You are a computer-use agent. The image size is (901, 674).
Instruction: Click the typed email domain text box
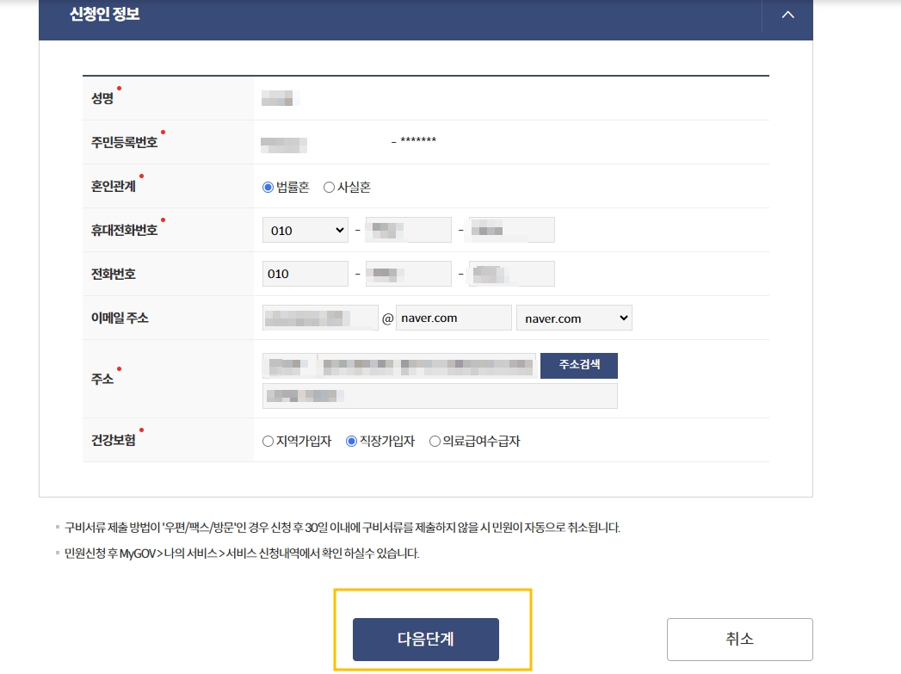454,318
